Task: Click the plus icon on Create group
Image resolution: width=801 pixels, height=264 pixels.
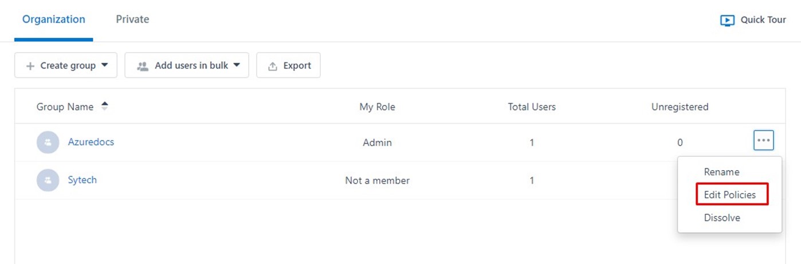Action: pyautogui.click(x=30, y=66)
